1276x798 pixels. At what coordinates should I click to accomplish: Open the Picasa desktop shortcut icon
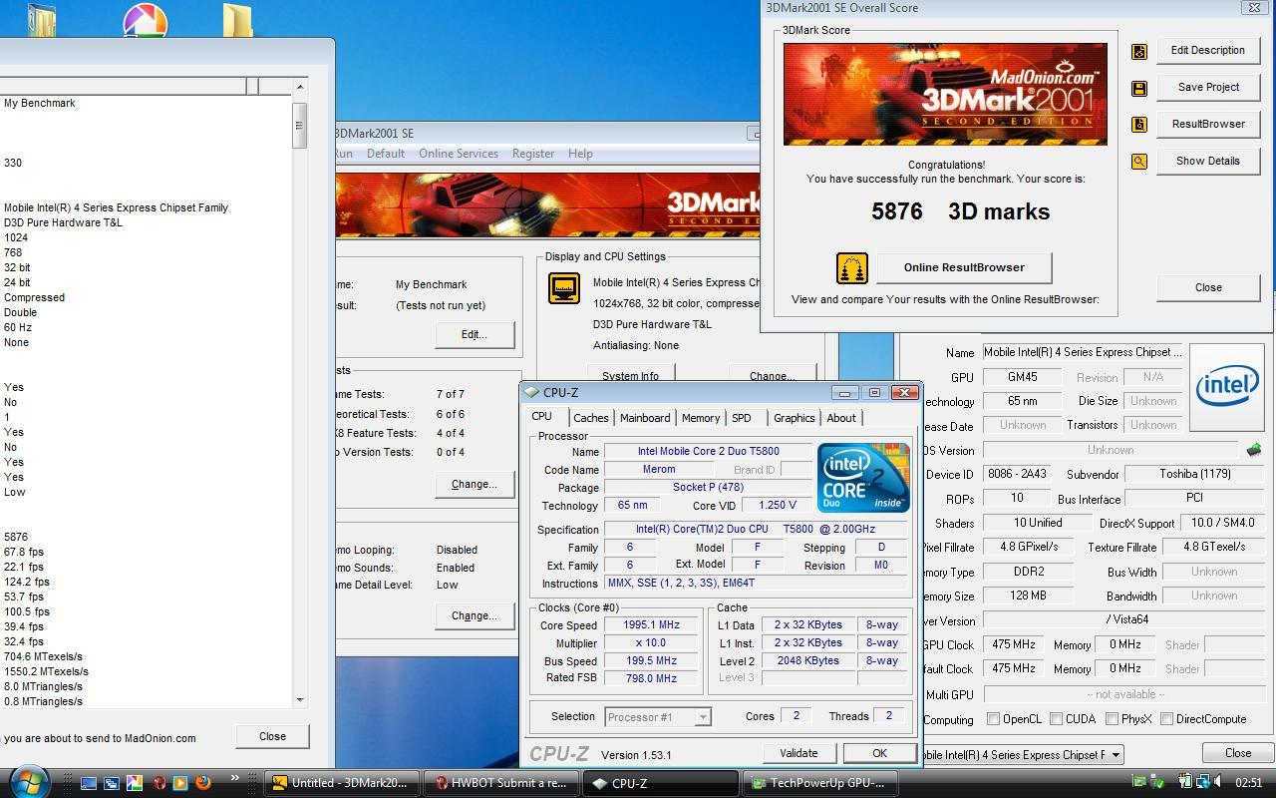coord(146,20)
